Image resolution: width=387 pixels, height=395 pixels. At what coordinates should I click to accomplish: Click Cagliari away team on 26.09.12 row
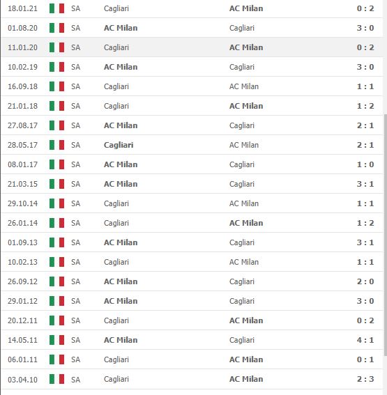(x=242, y=281)
